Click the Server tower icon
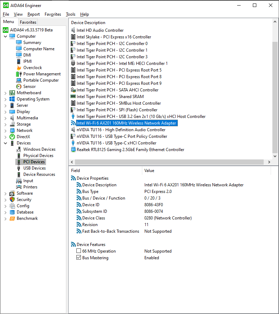This screenshot has height=314, width=279. click(12, 105)
